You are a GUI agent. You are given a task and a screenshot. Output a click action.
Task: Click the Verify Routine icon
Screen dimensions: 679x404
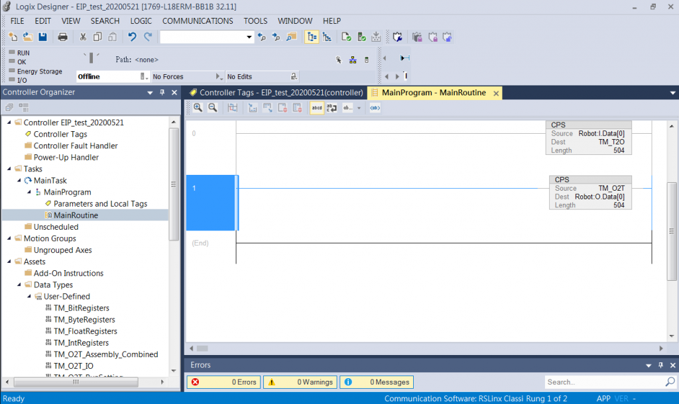click(345, 37)
